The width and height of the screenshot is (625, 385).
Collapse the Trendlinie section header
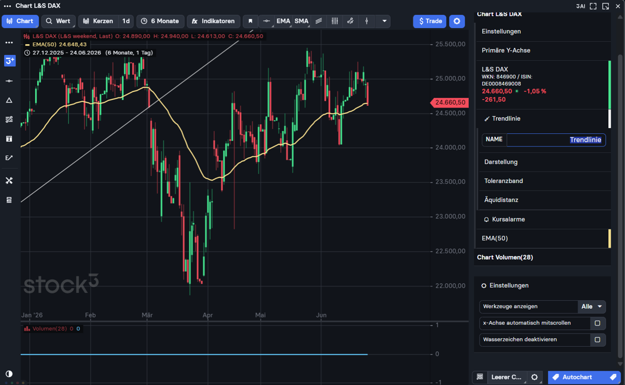[x=542, y=118]
